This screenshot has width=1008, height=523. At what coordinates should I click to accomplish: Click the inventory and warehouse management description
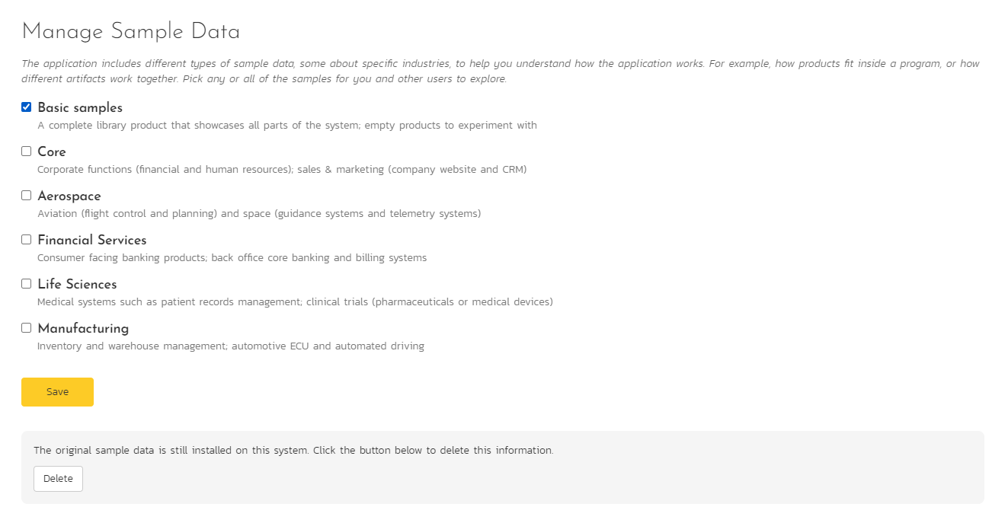(x=230, y=346)
